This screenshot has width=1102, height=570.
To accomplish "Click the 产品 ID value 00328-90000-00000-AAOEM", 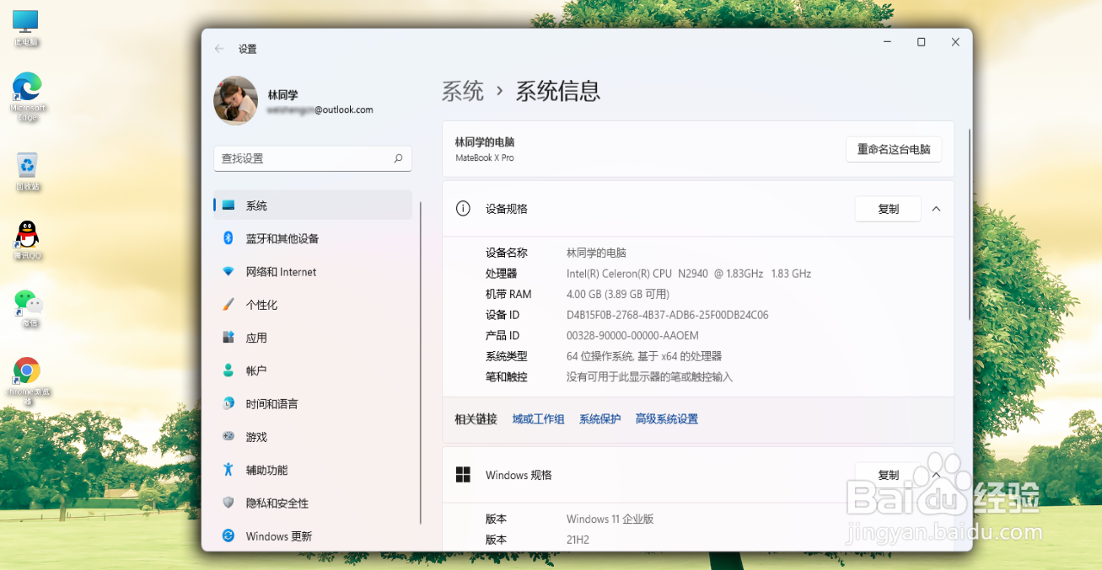I will [x=632, y=336].
